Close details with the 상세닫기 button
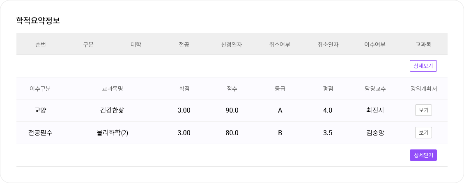 (423, 155)
